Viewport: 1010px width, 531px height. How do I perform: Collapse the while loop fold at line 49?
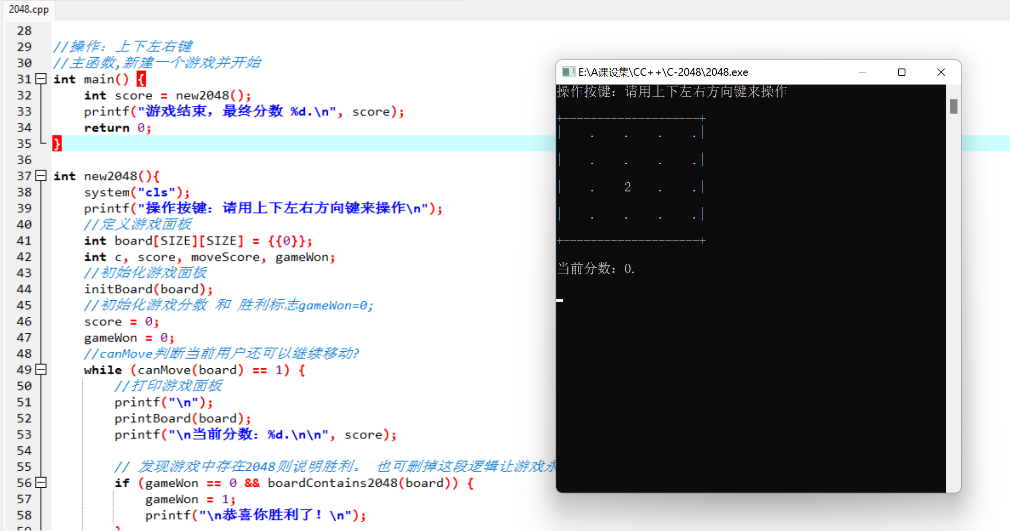41,370
